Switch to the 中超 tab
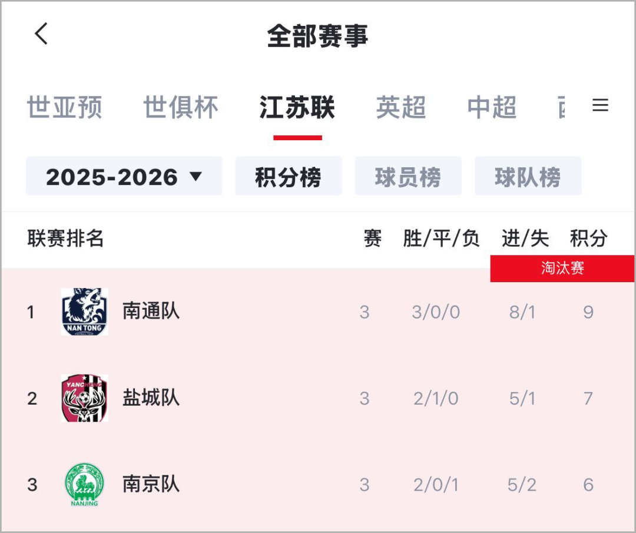The image size is (636, 533). point(492,108)
